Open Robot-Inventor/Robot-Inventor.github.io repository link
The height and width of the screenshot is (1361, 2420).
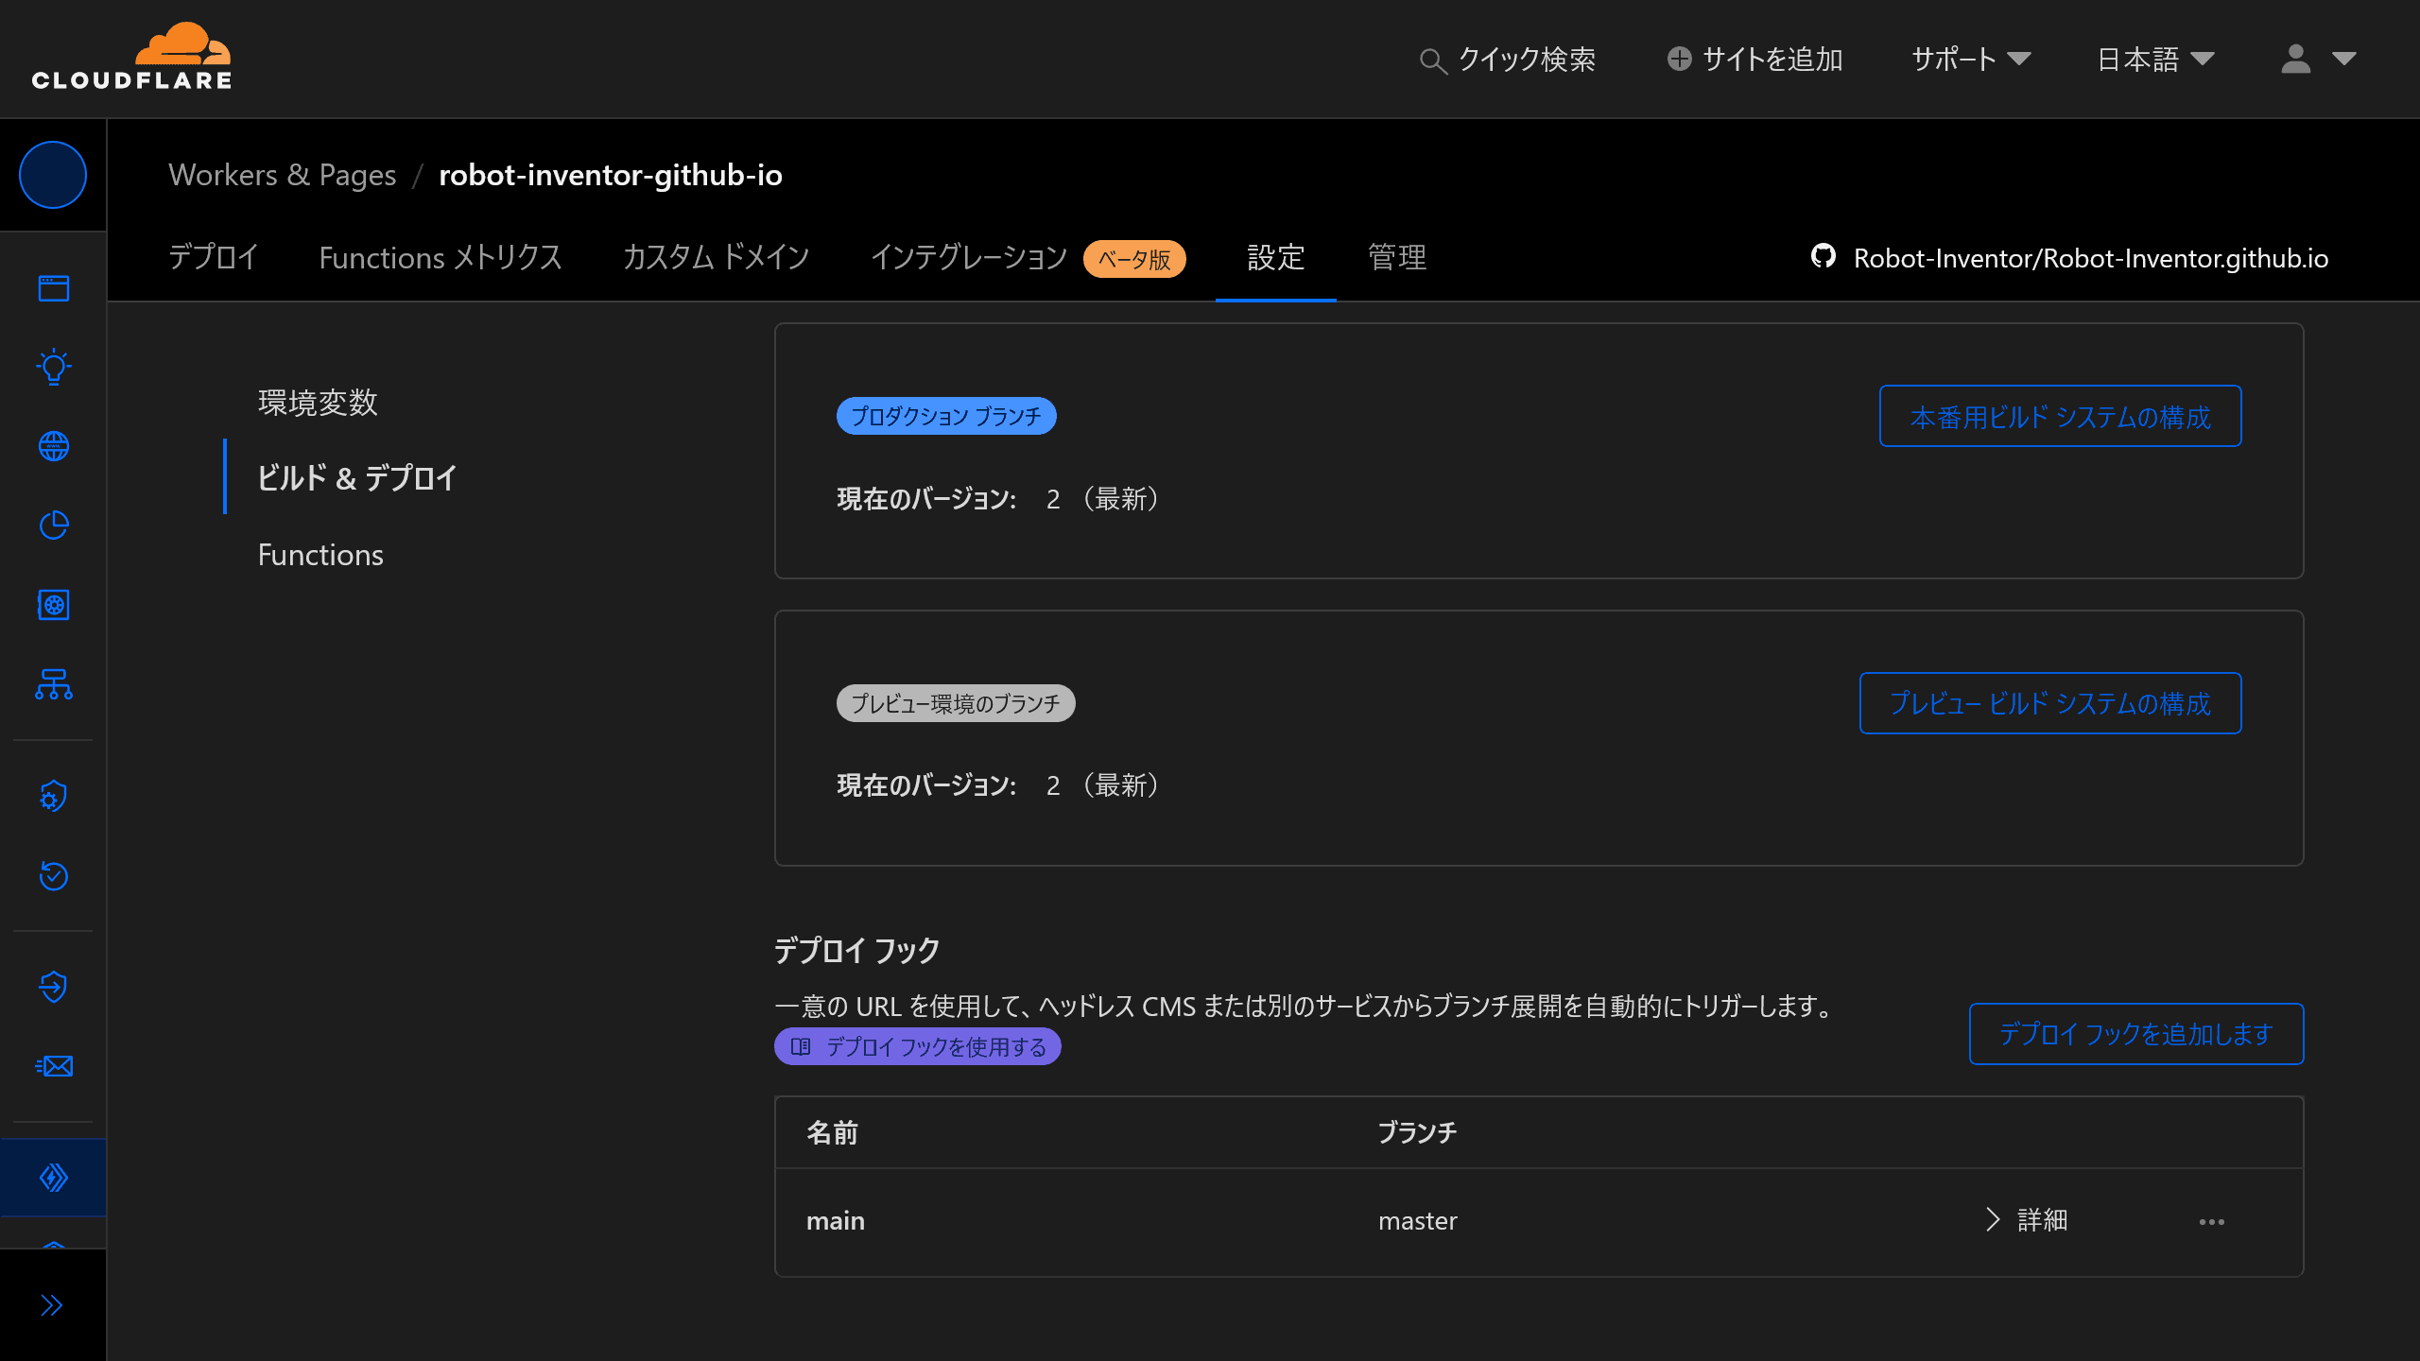[2091, 258]
